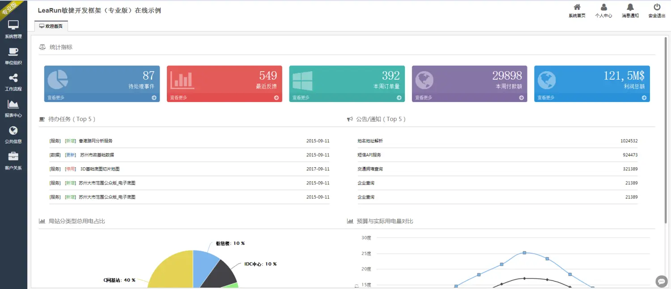
Task: Click globe icon on 本周付款额 card
Action: pyautogui.click(x=424, y=81)
